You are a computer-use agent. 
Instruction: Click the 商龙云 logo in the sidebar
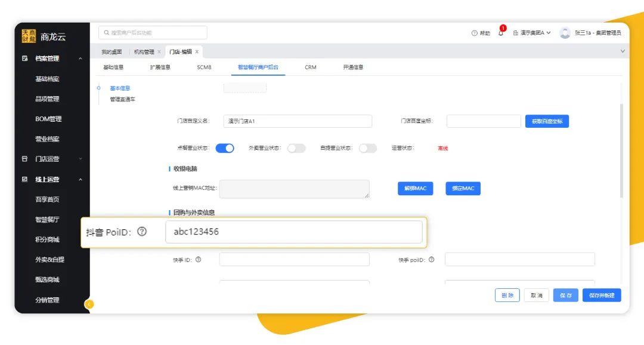tap(44, 36)
